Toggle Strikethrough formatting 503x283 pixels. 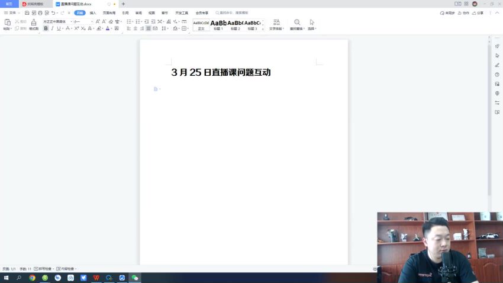click(67, 28)
